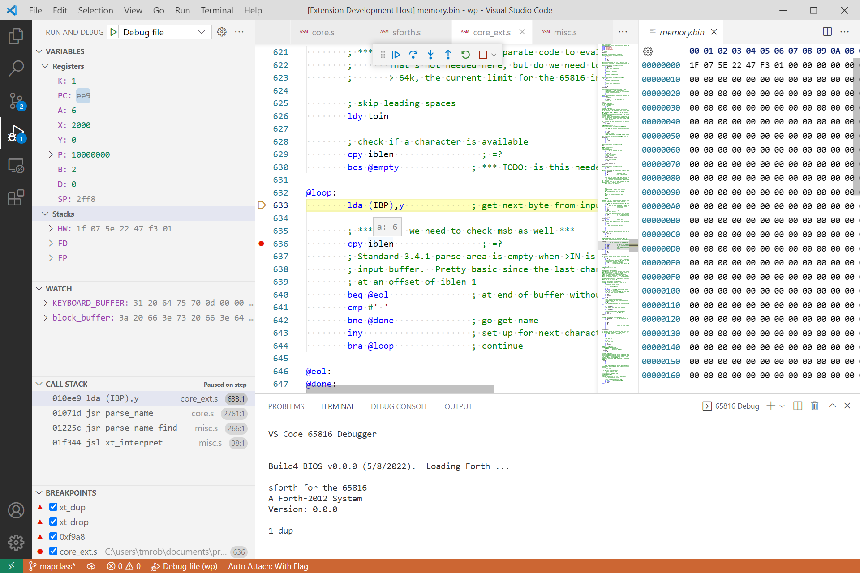
Task: Disable the xt_drop breakpoint checkbox
Action: click(53, 522)
